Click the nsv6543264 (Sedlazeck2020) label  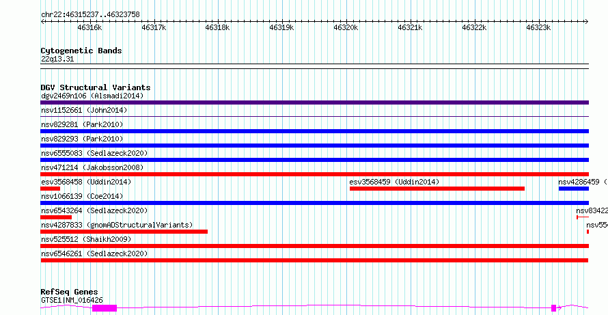point(94,210)
